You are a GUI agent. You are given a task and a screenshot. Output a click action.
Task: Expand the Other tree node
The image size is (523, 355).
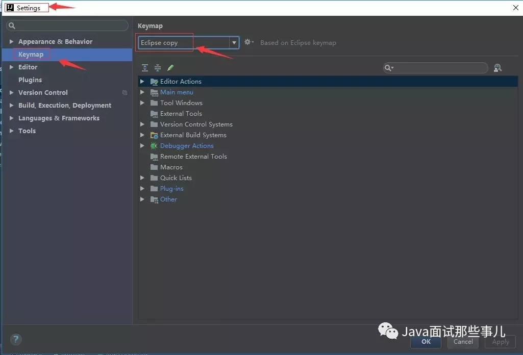point(142,199)
